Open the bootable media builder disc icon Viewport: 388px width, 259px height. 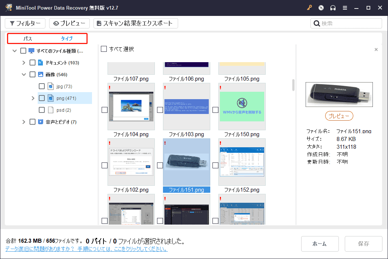[321, 7]
